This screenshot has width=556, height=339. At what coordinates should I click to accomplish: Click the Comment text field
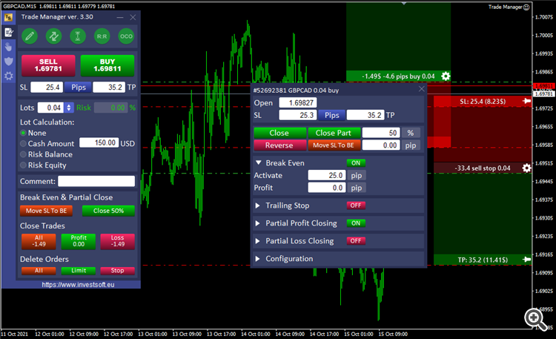pyautogui.click(x=96, y=181)
